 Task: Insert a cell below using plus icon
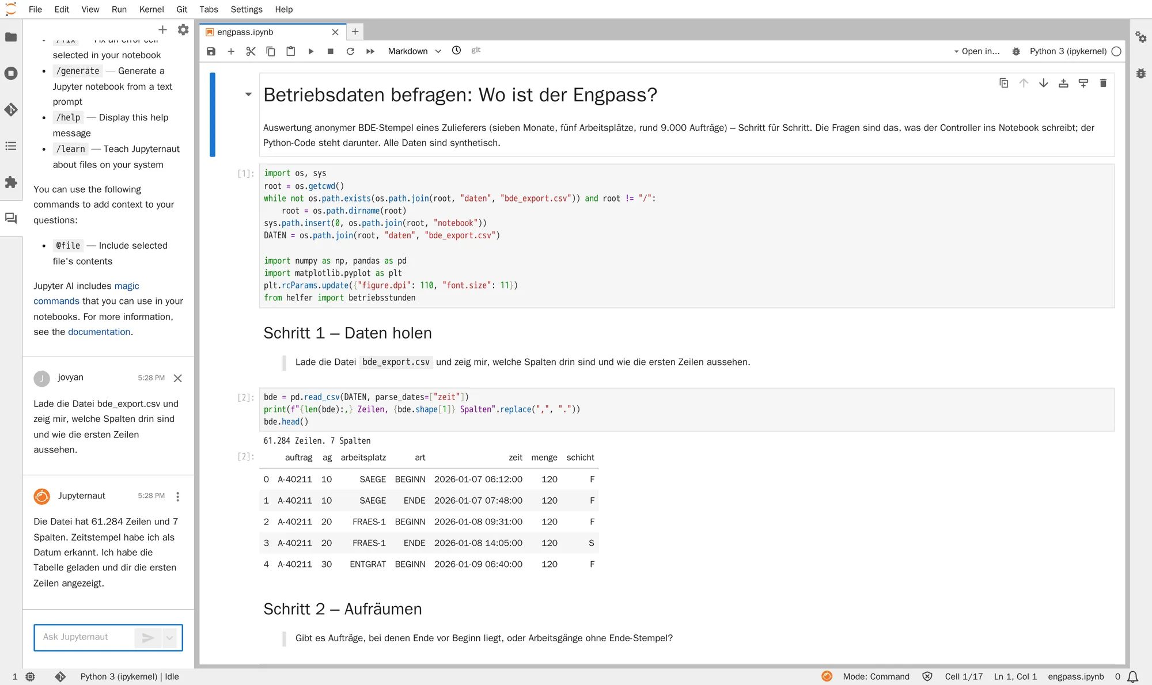coord(231,51)
